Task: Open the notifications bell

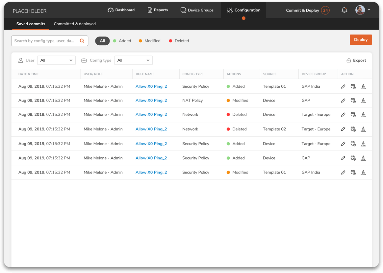Action: pos(344,10)
